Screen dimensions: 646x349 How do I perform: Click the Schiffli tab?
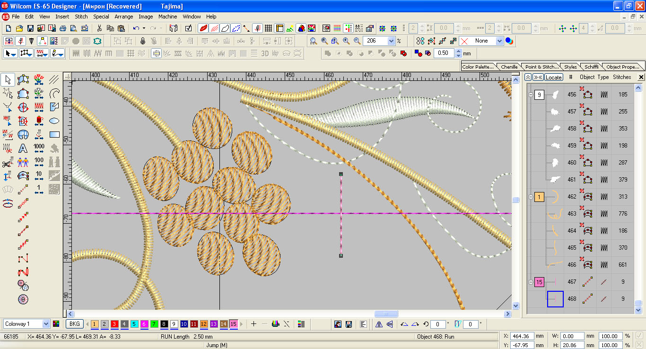591,67
